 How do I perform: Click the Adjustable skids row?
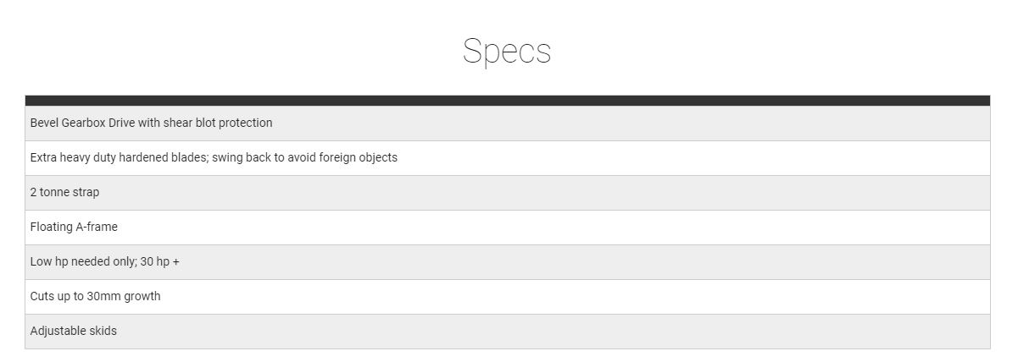coord(508,331)
